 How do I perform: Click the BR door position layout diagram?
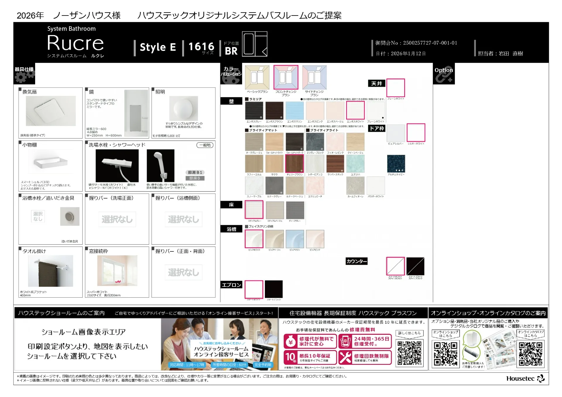255,44
